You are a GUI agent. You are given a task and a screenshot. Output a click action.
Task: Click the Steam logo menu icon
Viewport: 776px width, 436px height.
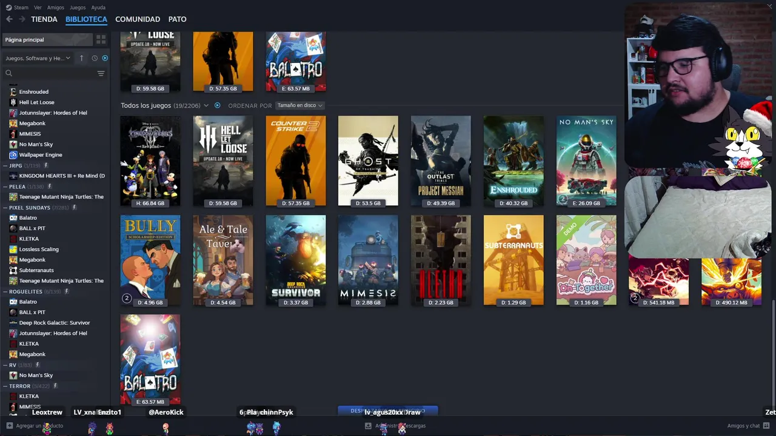[x=8, y=7]
